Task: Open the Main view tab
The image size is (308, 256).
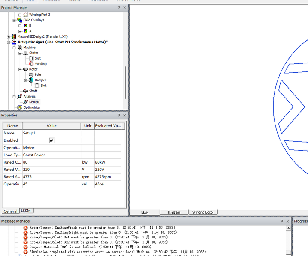Action: click(x=145, y=212)
